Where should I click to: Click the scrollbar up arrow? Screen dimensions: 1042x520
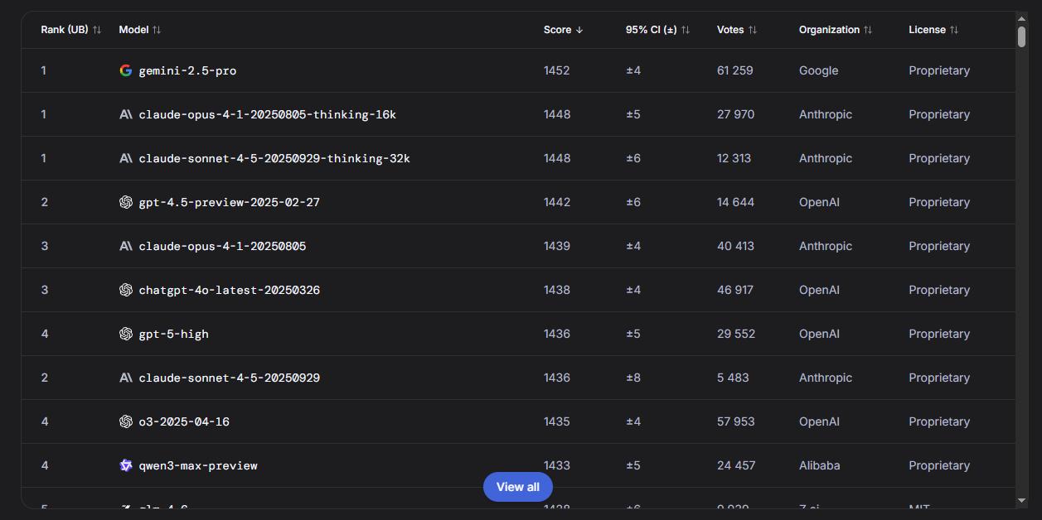(x=1022, y=19)
